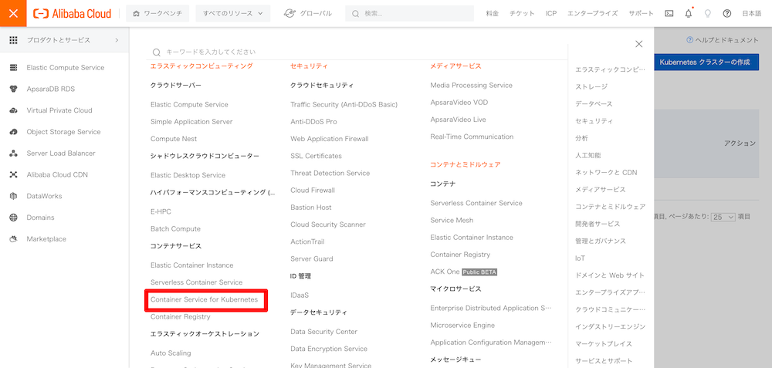Open the ICP menu
The width and height of the screenshot is (772, 368).
coord(551,14)
